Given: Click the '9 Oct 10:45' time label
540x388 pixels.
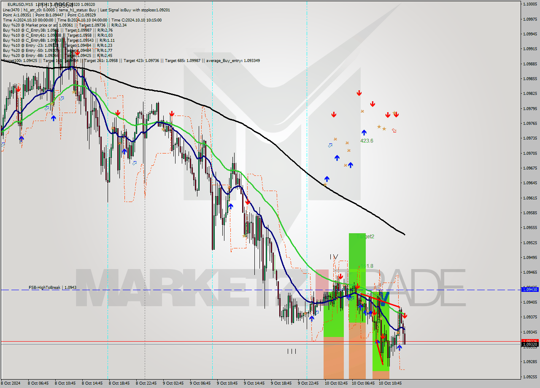Looking at the screenshot, I should tap(227, 383).
